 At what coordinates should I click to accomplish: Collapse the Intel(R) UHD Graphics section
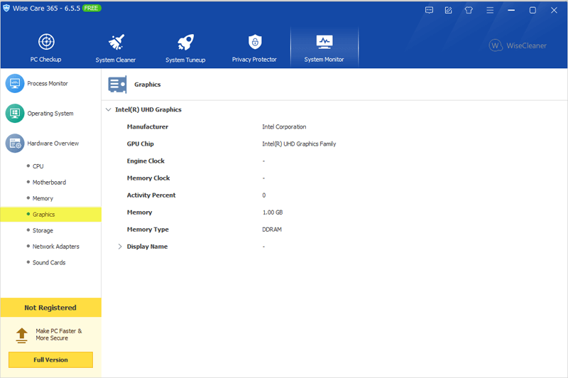coord(109,109)
